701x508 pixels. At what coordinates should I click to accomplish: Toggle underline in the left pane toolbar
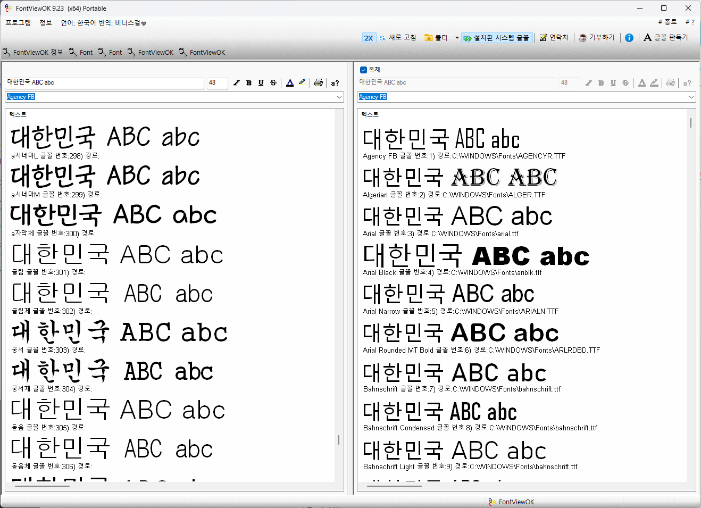[261, 83]
